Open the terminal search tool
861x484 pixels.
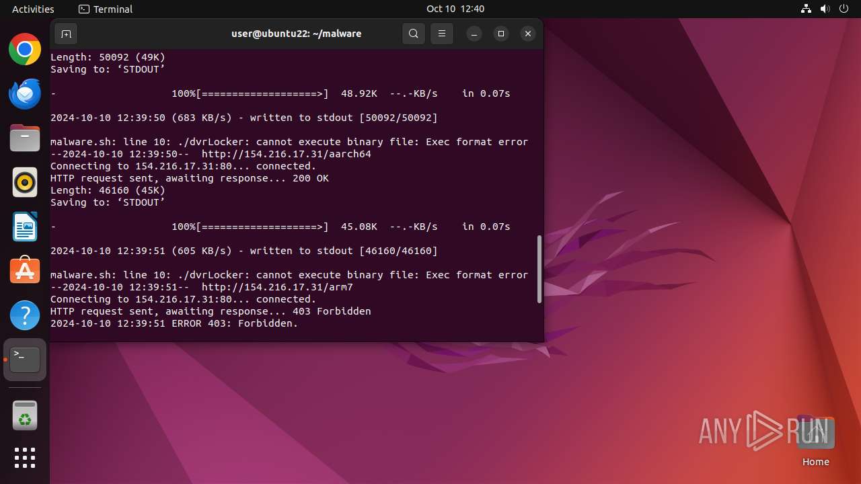coord(414,34)
